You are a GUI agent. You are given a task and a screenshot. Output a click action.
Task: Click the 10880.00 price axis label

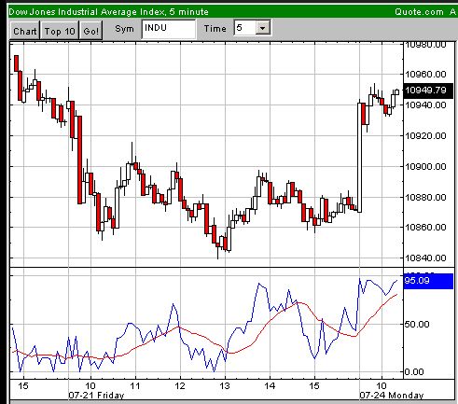pos(425,197)
